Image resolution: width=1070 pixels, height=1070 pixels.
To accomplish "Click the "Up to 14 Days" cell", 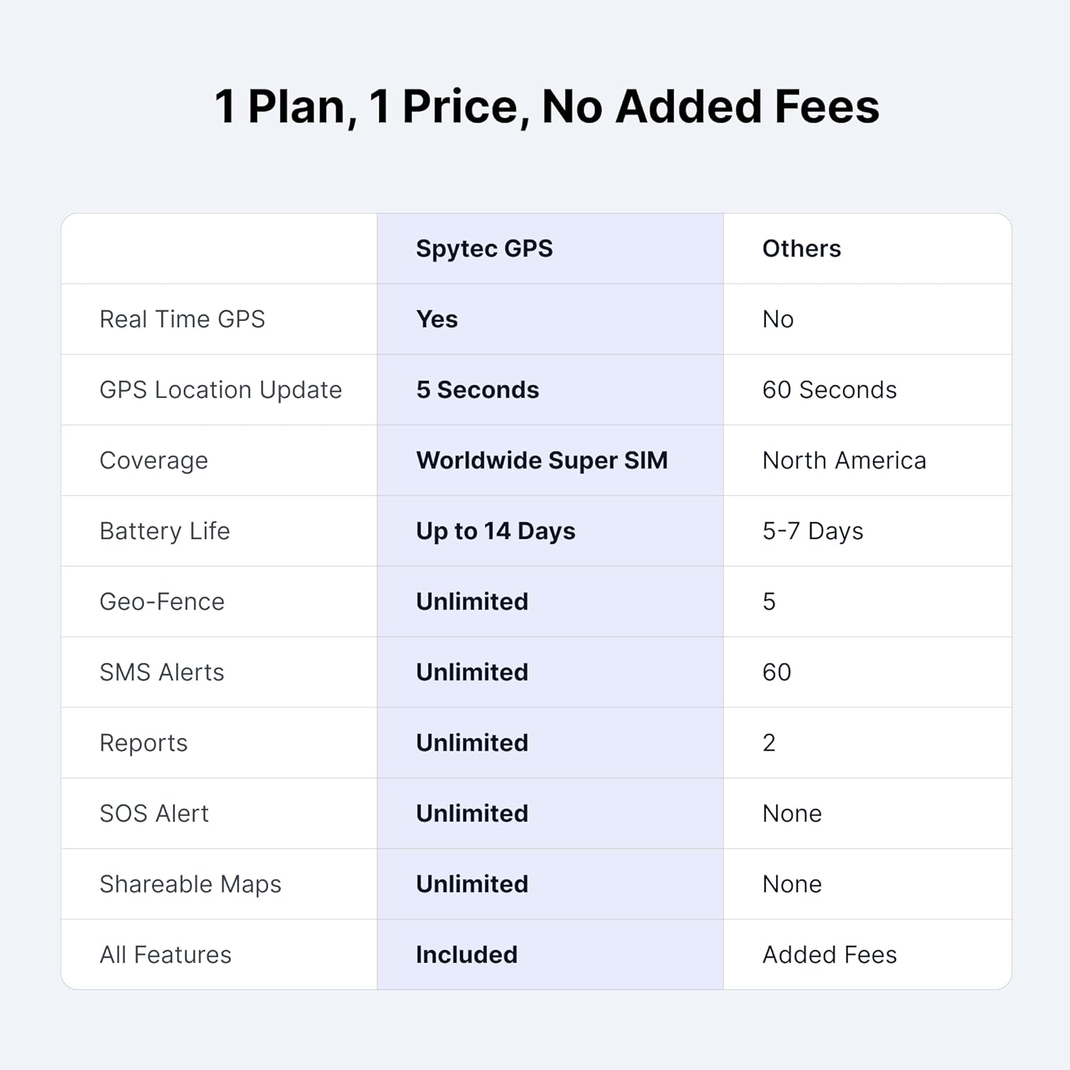I will point(495,531).
